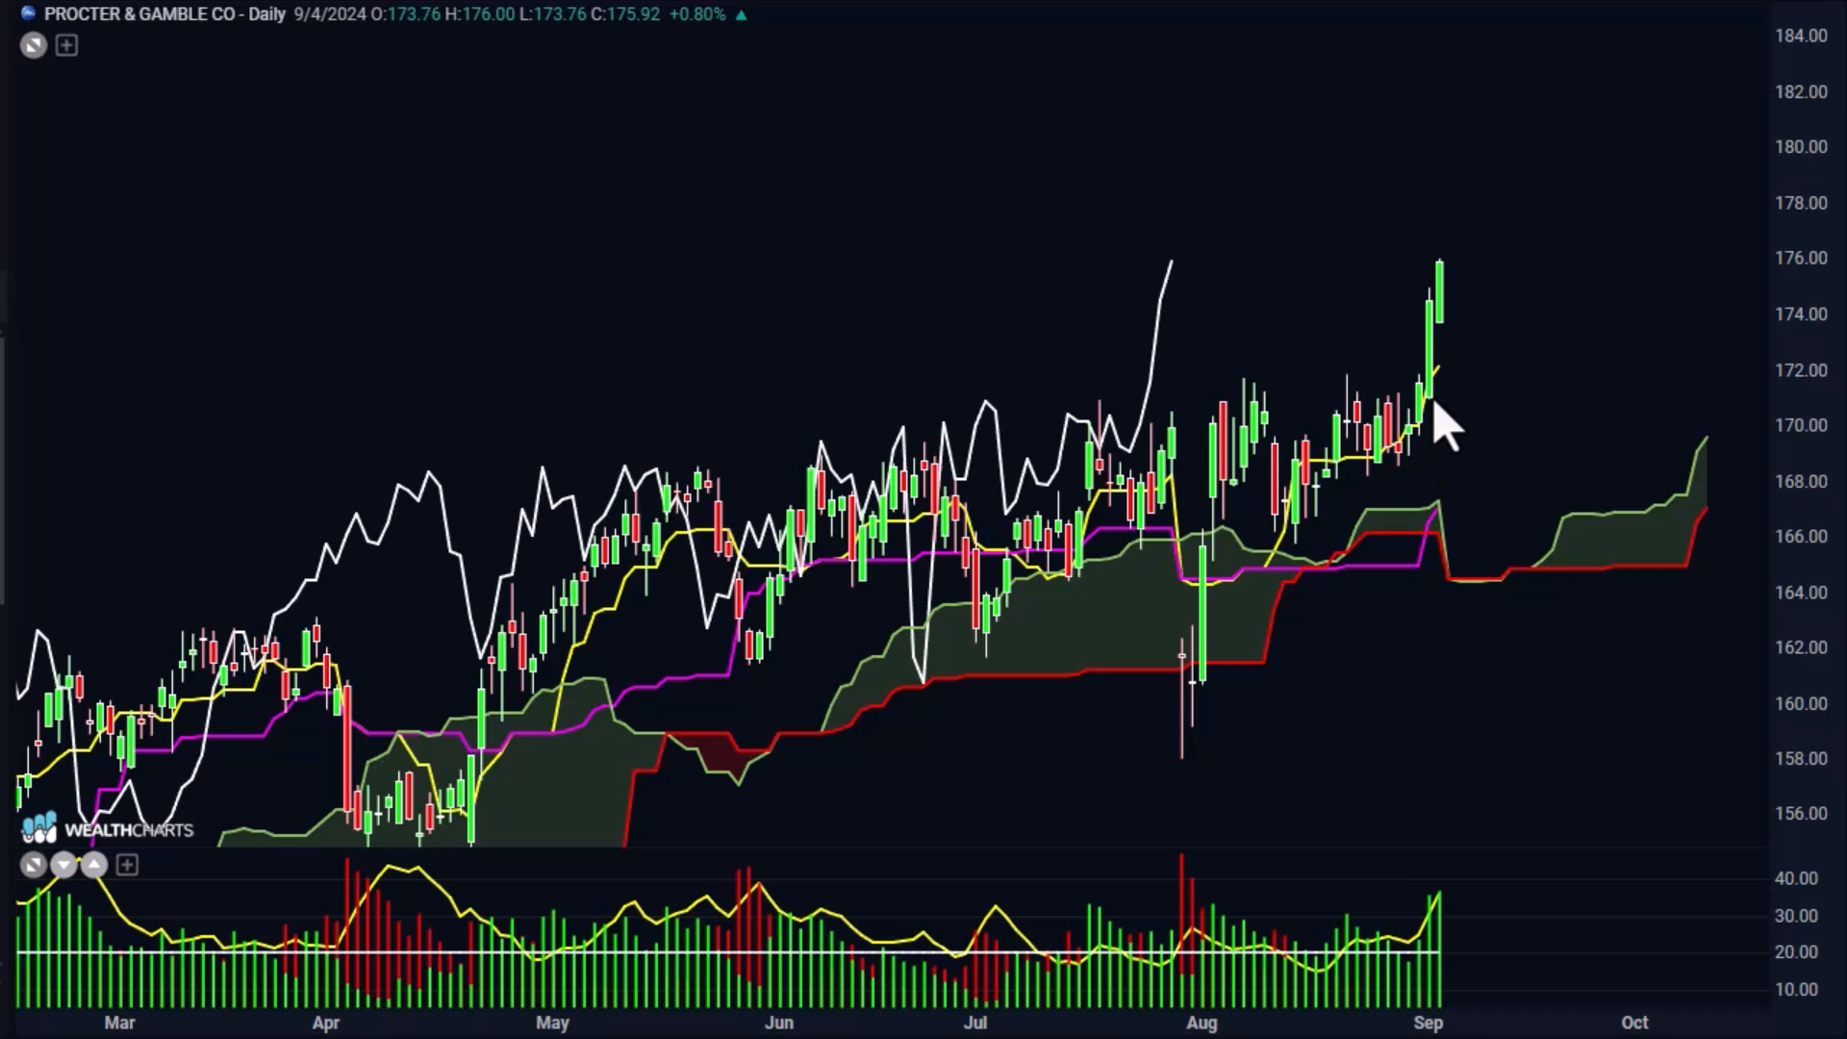Click the '20.00' indicator axis label
This screenshot has height=1039, width=1847.
tap(1796, 951)
